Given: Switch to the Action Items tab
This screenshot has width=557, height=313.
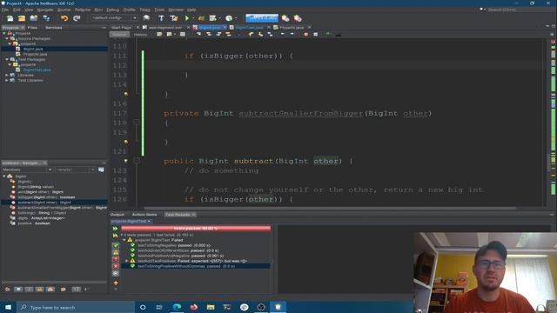Looking at the screenshot, I should pos(144,215).
